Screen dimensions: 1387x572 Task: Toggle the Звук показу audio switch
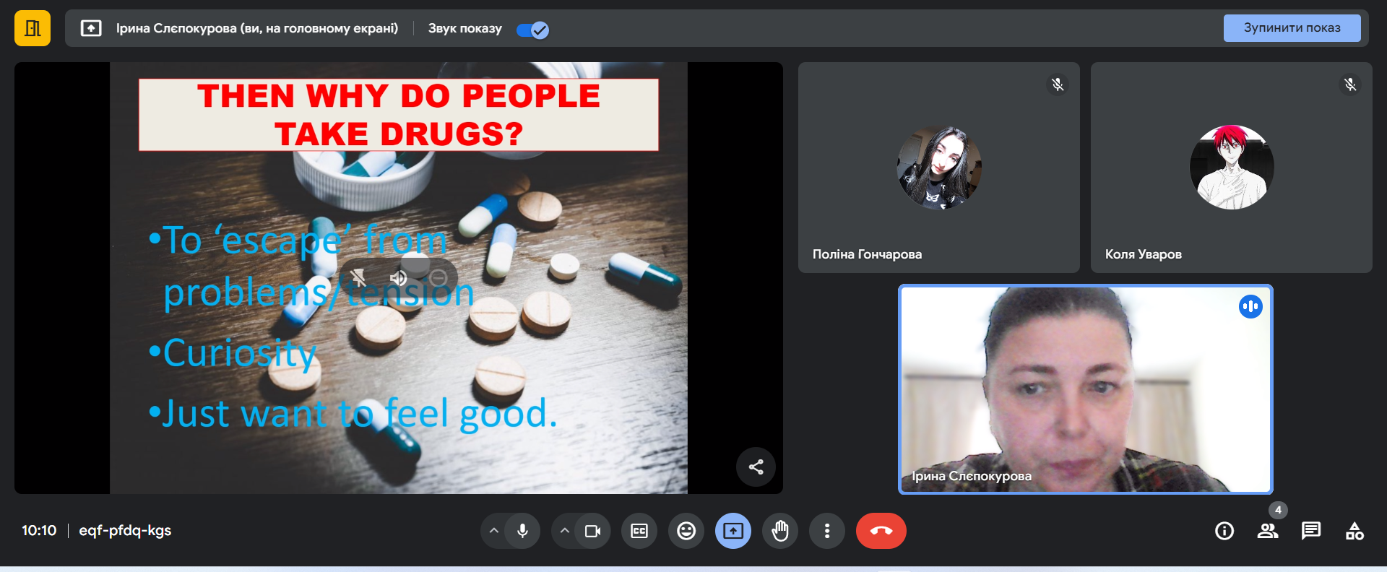pyautogui.click(x=532, y=30)
